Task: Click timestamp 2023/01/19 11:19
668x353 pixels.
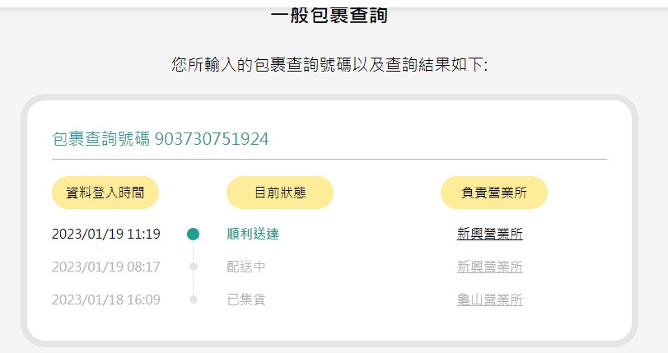Action: click(106, 234)
